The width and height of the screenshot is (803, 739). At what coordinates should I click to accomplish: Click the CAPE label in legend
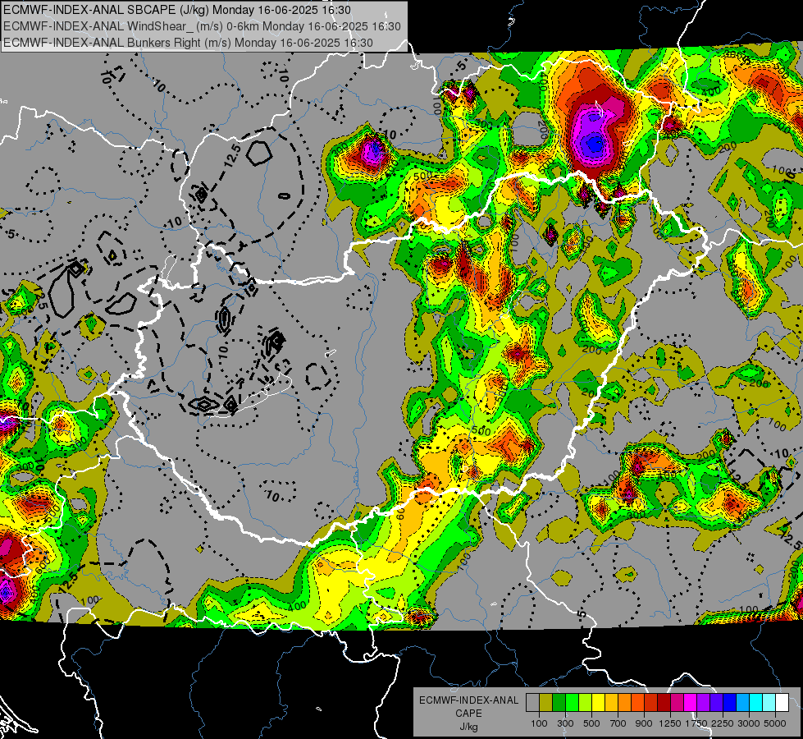[469, 713]
